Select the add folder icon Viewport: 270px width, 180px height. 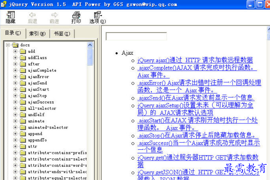tap(23, 51)
